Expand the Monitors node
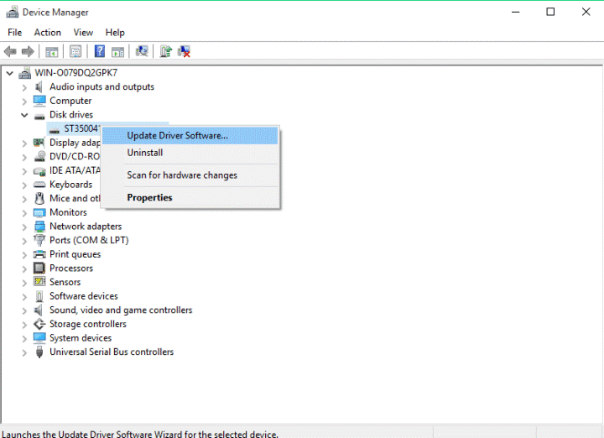 (x=24, y=213)
